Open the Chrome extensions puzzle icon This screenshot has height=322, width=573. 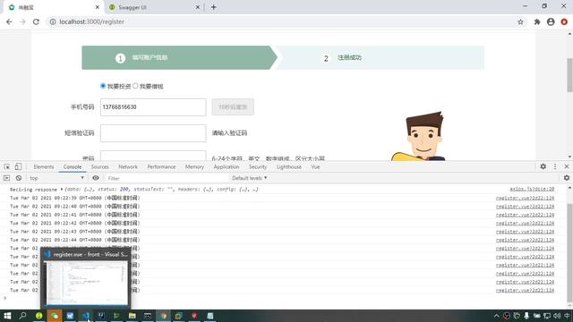(537, 21)
